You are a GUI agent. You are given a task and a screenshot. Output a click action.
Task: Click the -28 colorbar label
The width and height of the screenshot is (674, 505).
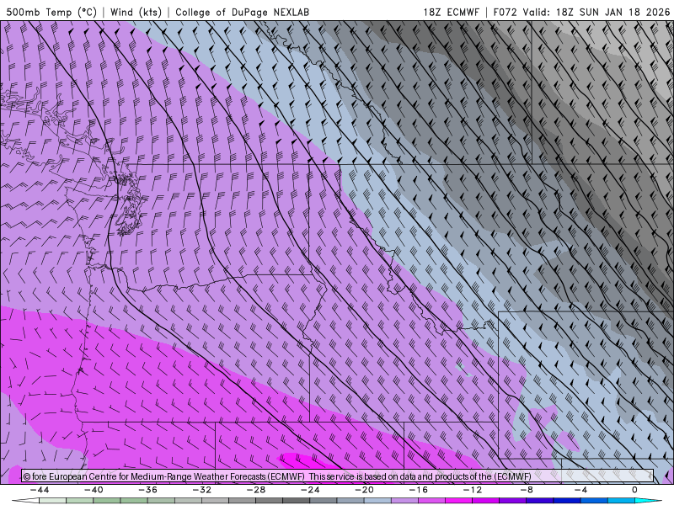[x=256, y=490]
